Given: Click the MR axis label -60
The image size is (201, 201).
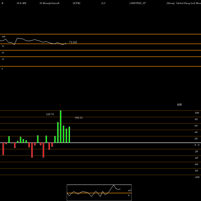Looking at the screenshot, I should coord(196,164).
